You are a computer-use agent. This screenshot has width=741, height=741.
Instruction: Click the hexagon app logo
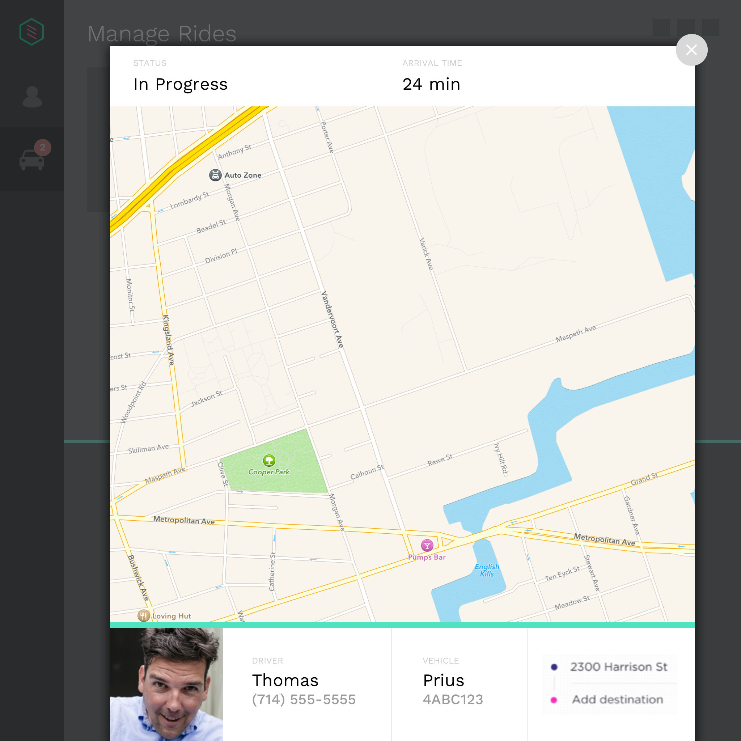click(x=31, y=32)
